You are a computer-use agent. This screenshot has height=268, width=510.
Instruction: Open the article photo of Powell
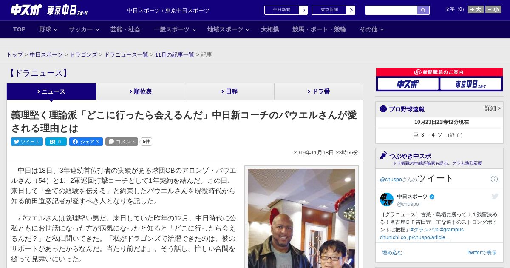click(x=301, y=218)
